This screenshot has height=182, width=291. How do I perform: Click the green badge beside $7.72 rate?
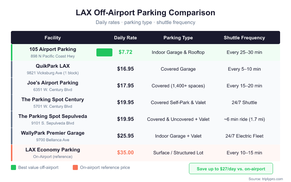click(x=104, y=52)
